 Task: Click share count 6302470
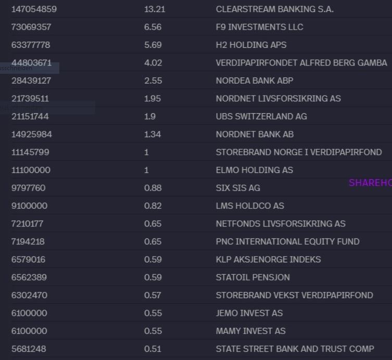click(29, 295)
